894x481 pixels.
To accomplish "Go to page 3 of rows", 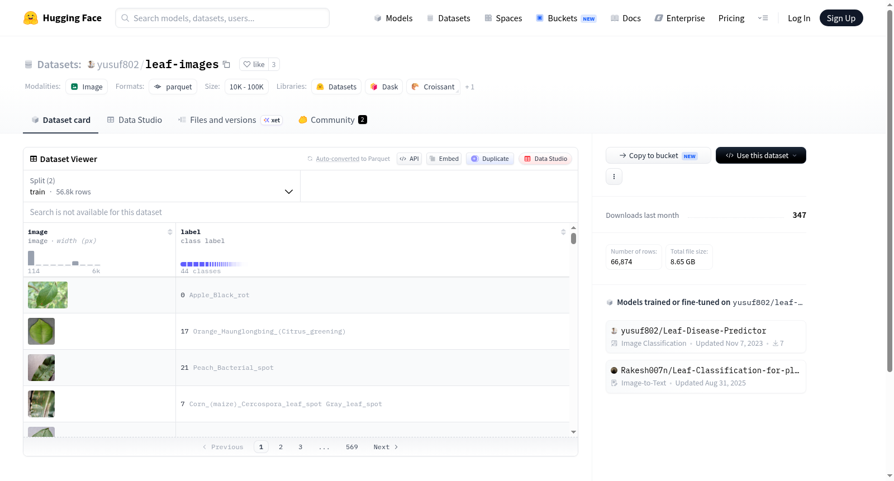I will pos(300,447).
